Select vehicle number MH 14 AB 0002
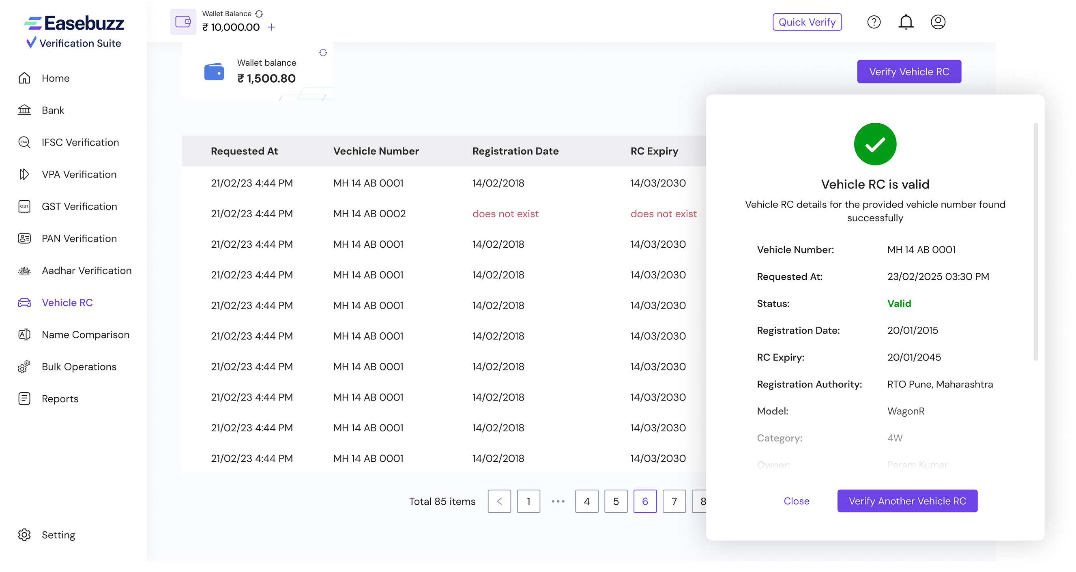Image resolution: width=1076 pixels, height=572 pixels. [369, 214]
